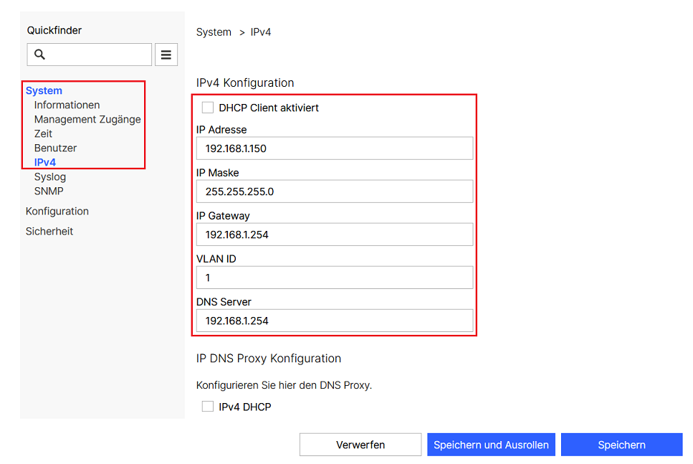
Task: Click the System breadcrumb link
Action: click(x=214, y=32)
